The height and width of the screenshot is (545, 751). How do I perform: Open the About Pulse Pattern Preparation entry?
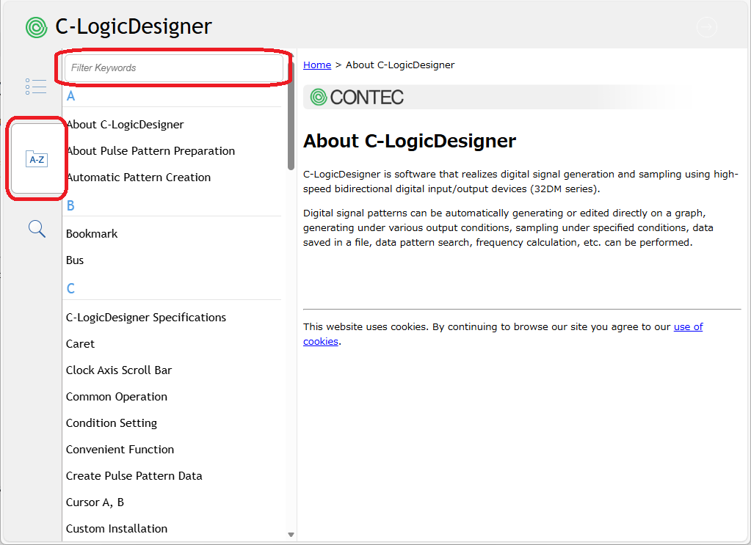tap(150, 150)
